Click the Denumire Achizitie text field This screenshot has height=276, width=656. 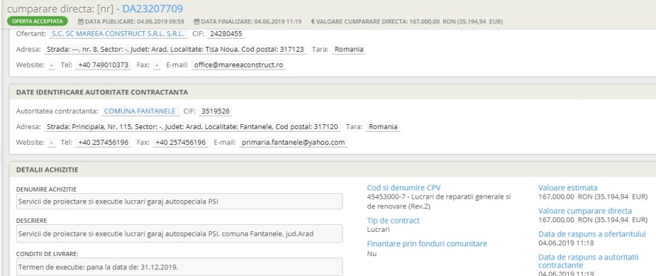180,202
